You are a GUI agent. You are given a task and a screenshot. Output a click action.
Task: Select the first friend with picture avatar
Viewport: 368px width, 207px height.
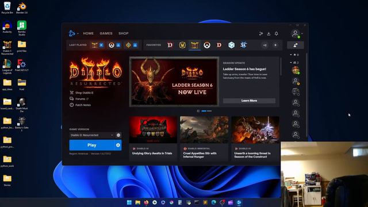296,70
